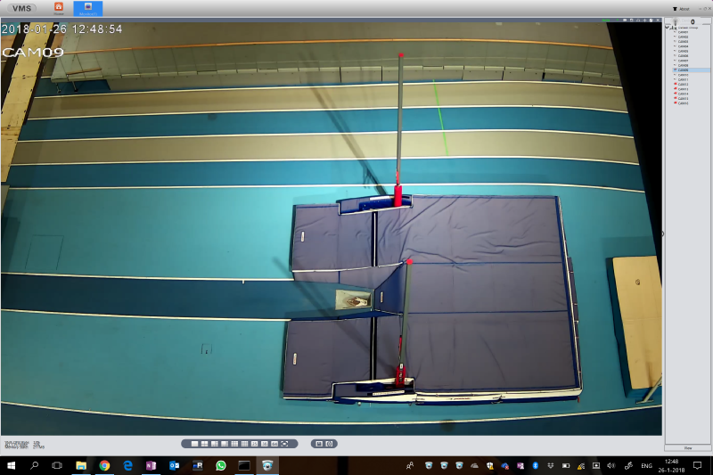
Task: Select four-split view layout icon
Action: coord(204,444)
